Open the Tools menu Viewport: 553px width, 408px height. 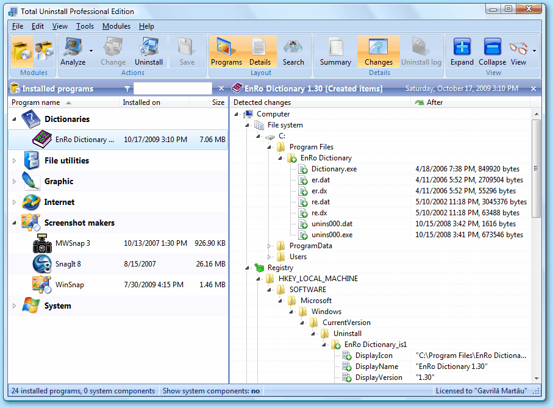point(85,26)
